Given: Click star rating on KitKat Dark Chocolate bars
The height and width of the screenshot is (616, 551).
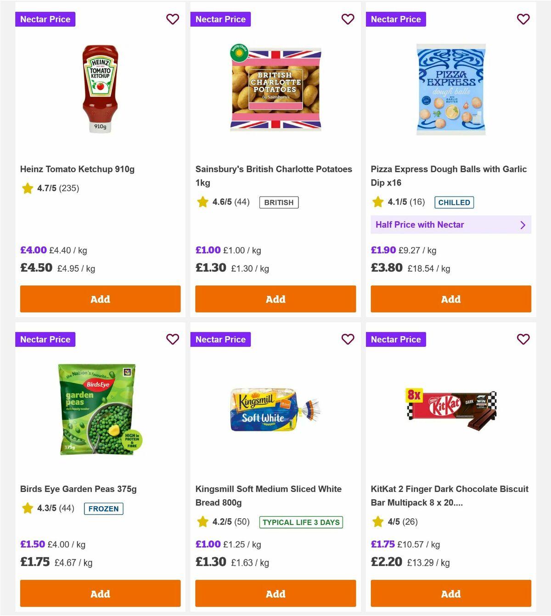Looking at the screenshot, I should (378, 522).
